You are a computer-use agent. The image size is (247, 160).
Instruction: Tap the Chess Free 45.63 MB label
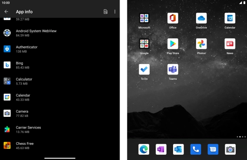[25, 146]
